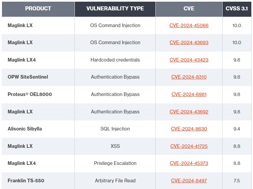The width and height of the screenshot is (253, 189).
Task: Open the CVE-2024-43693 link
Action: tap(189, 42)
